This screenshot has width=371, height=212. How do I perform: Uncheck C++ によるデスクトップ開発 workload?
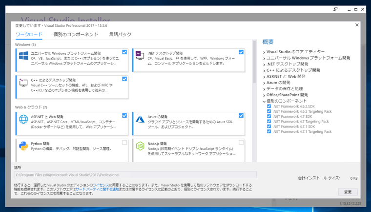coord(124,79)
